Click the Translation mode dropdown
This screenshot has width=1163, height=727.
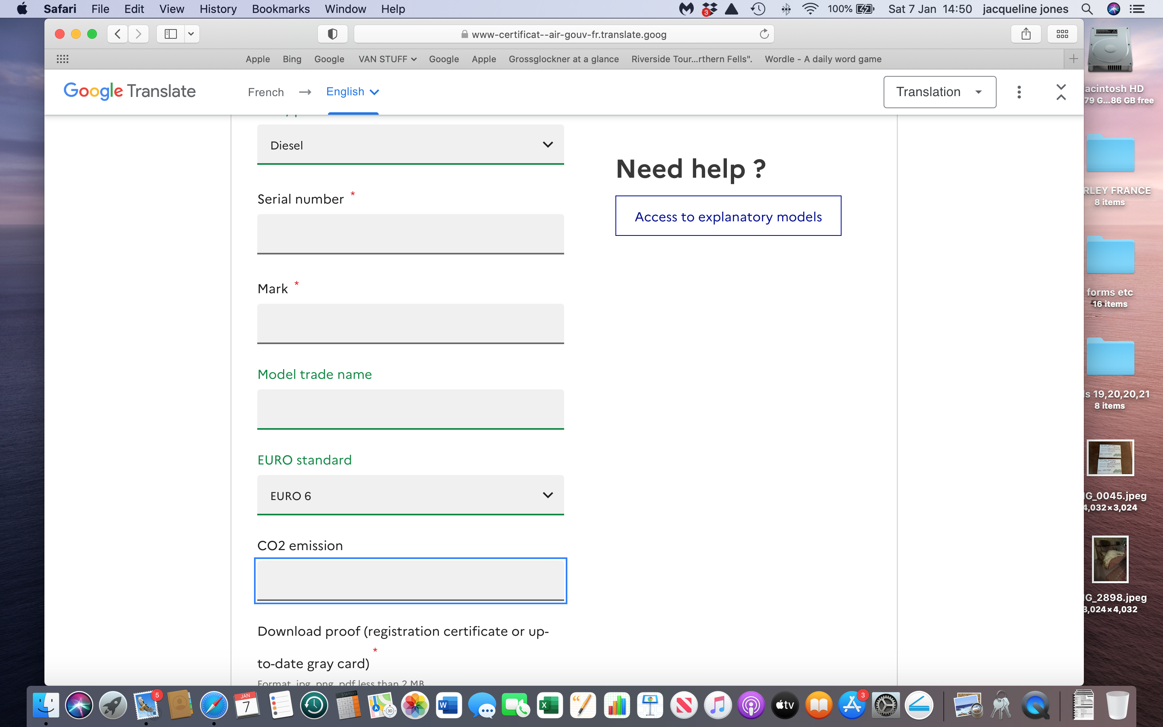(x=938, y=91)
